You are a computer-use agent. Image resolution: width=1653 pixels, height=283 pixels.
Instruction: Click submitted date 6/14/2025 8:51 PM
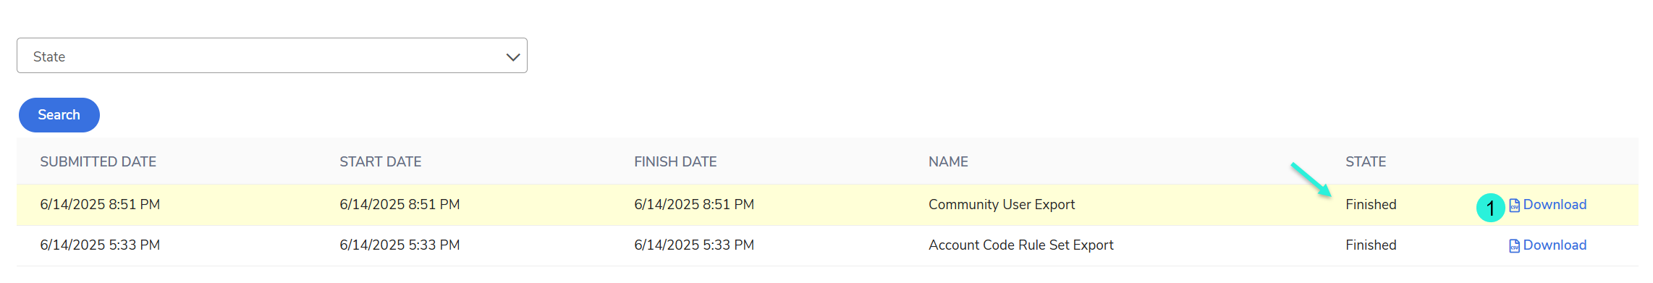click(100, 205)
